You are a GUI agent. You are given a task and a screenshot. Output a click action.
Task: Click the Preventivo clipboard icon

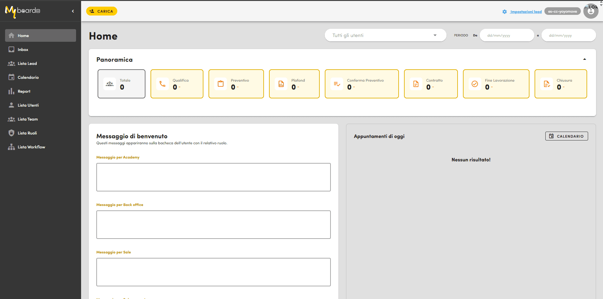221,84
